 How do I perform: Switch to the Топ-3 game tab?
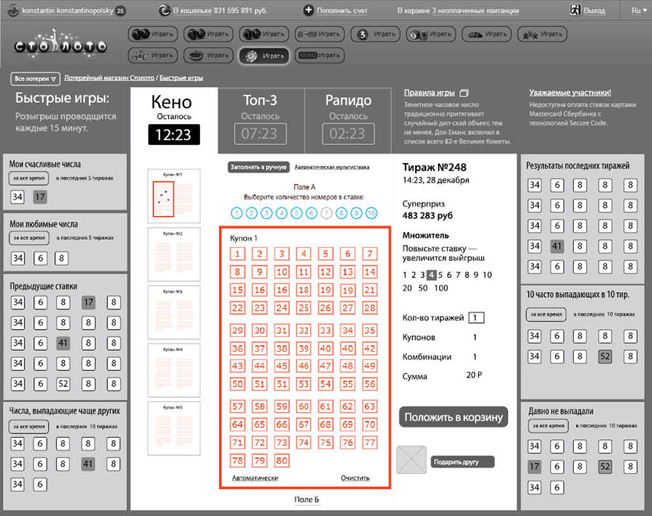260,117
